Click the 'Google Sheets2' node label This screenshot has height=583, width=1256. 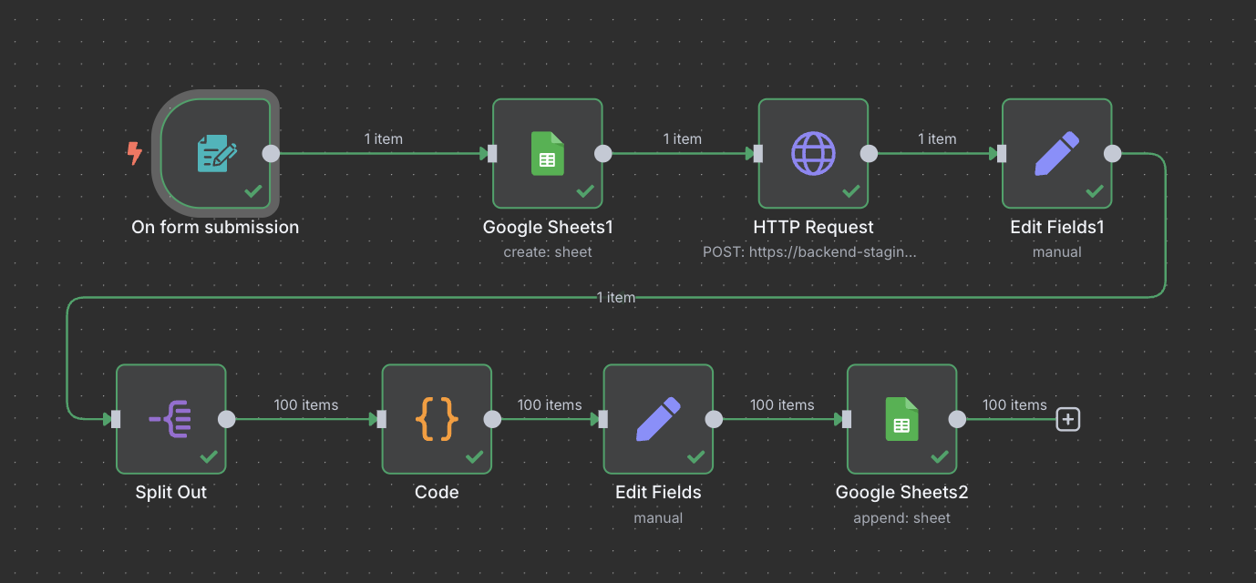pos(901,493)
